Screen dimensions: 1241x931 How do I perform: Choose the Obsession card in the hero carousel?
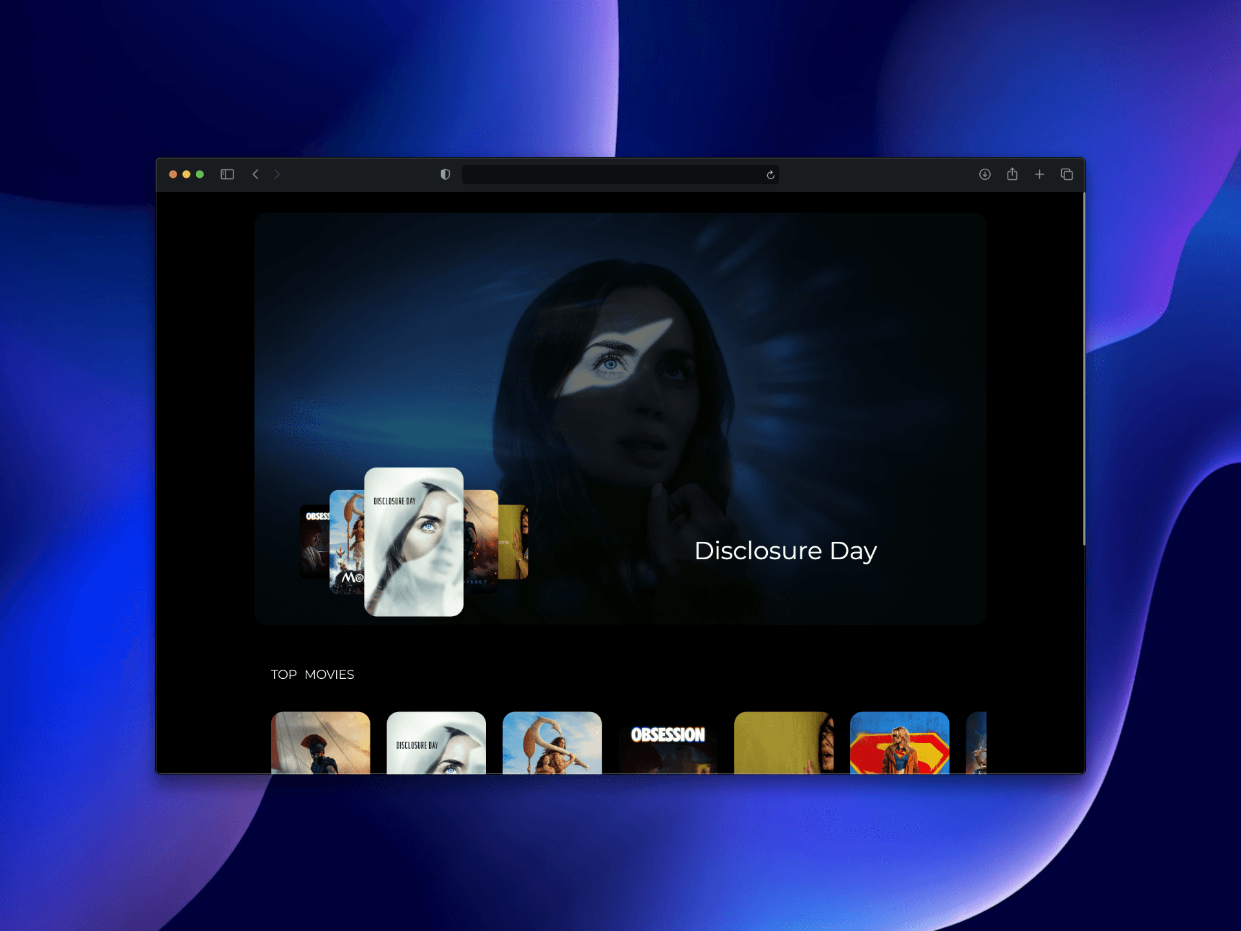[x=315, y=542]
